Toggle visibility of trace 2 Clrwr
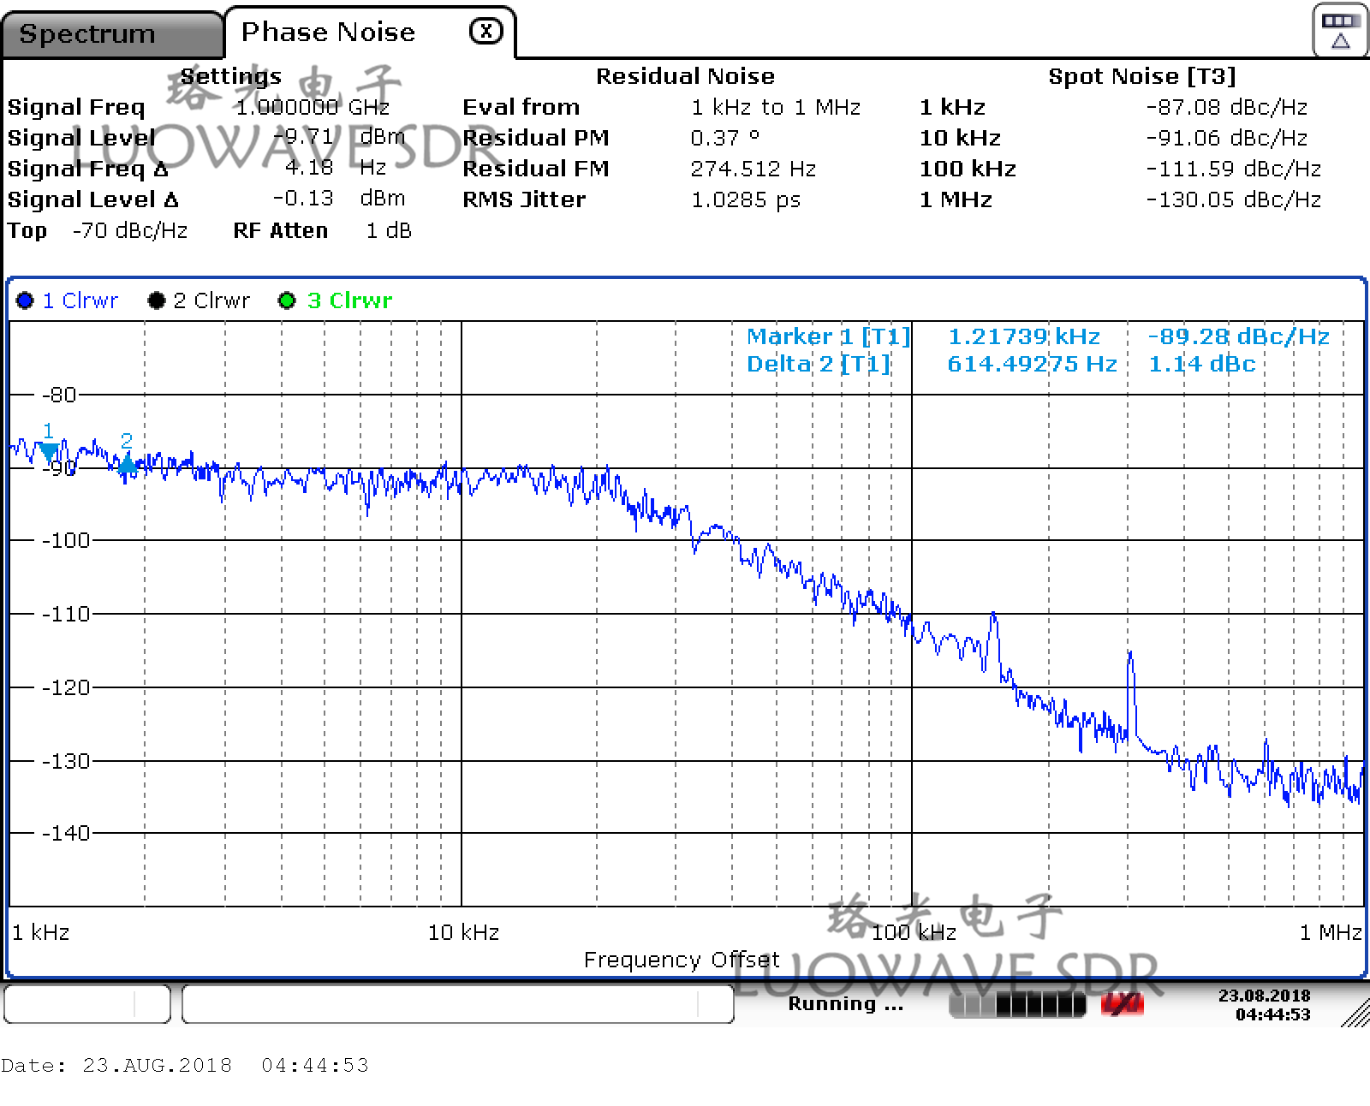The width and height of the screenshot is (1370, 1106). (x=212, y=300)
